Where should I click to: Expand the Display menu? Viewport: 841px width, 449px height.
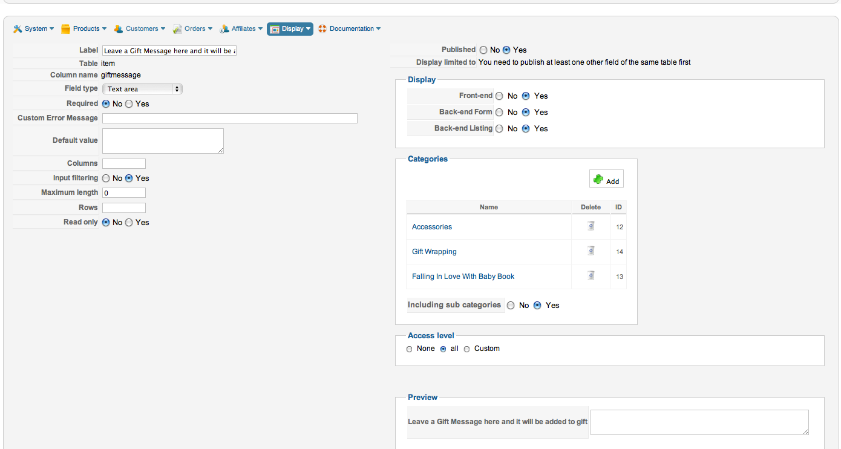(290, 29)
